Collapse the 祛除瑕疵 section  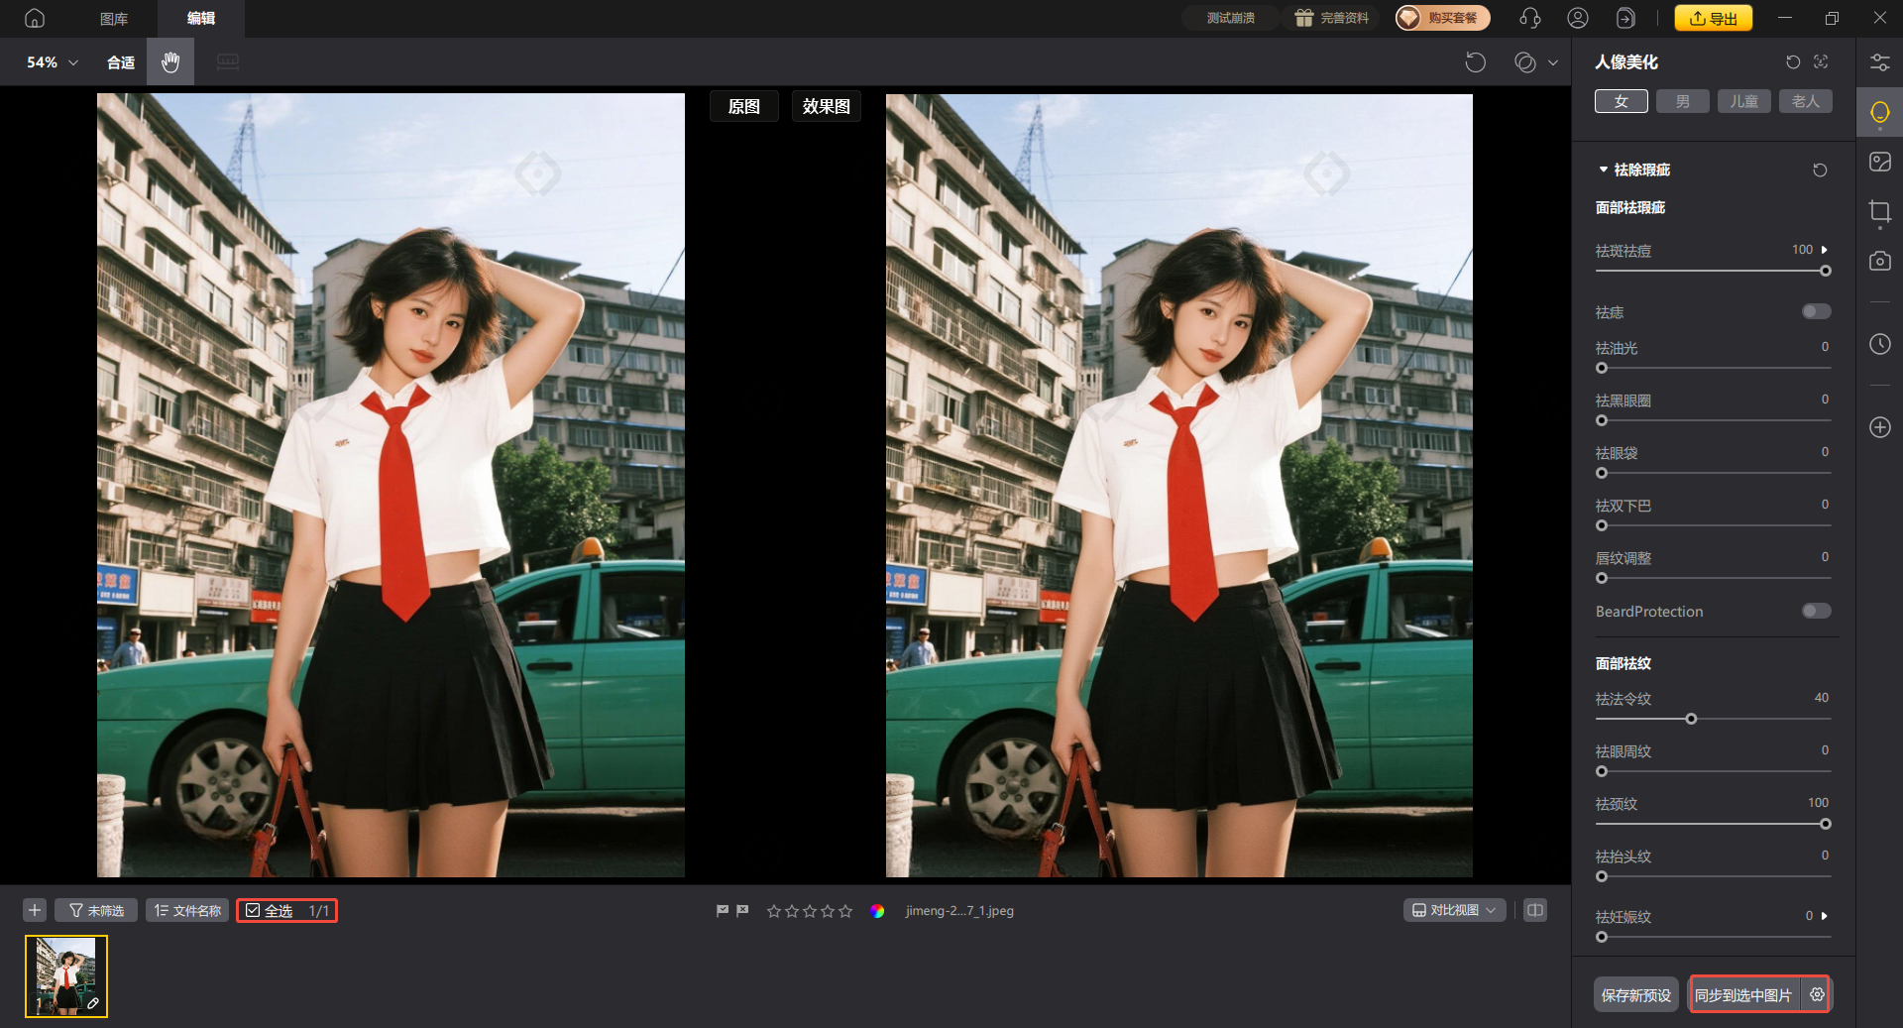point(1604,170)
